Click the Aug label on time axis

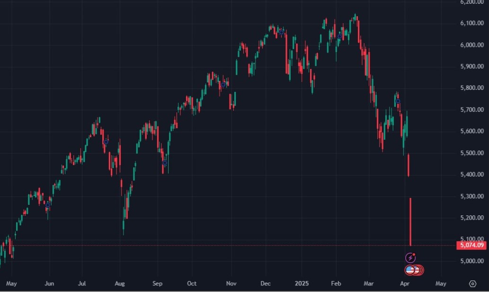pos(120,283)
